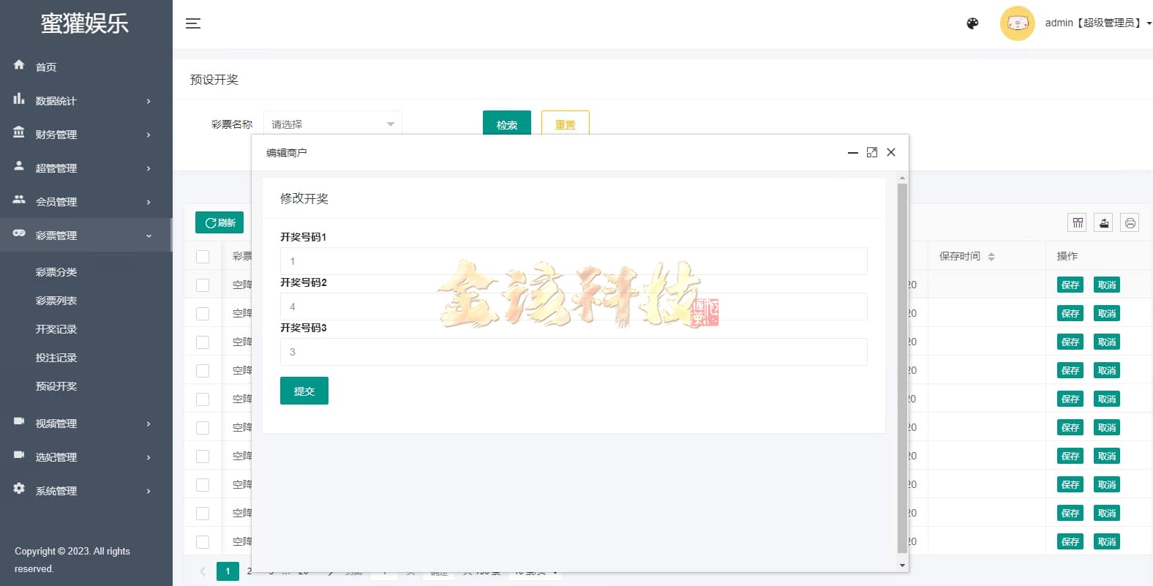Click the group icon for 会员管理
This screenshot has width=1153, height=586.
tap(19, 200)
